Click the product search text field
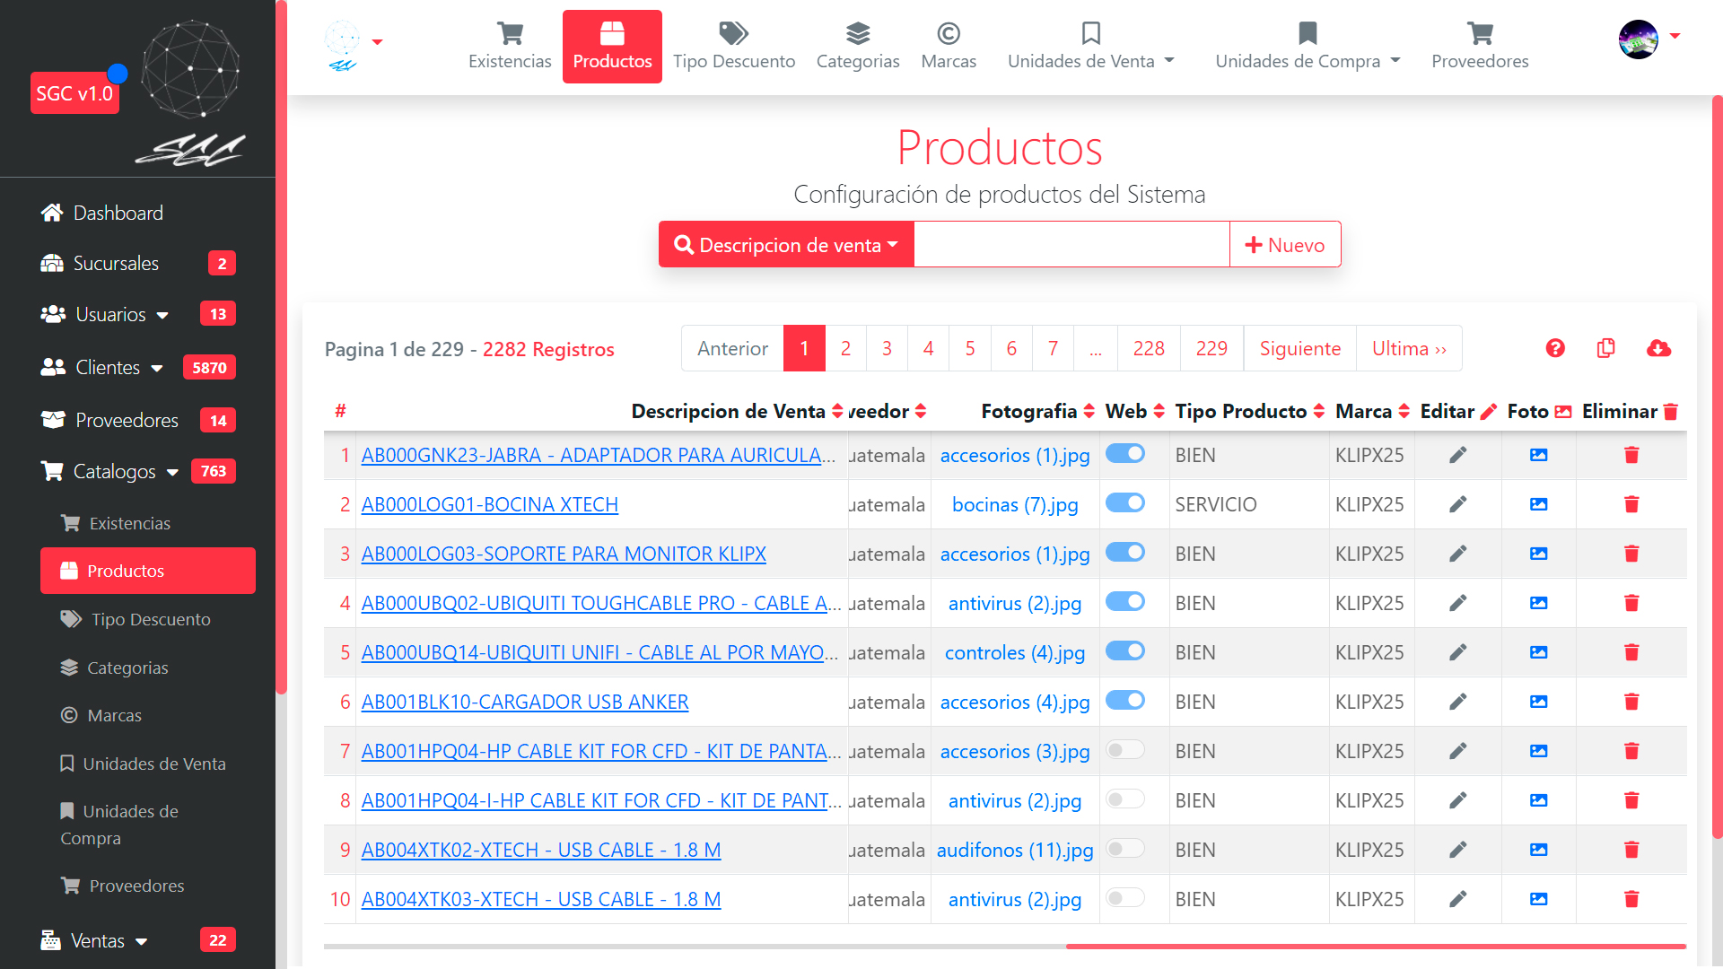This screenshot has width=1723, height=969. [x=1071, y=244]
